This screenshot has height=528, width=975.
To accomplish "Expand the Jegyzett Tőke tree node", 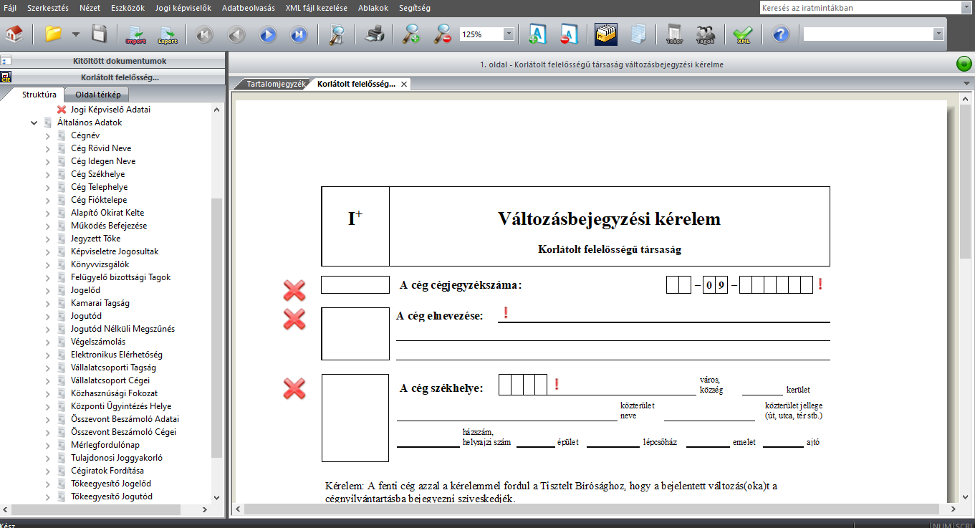I will [x=48, y=239].
